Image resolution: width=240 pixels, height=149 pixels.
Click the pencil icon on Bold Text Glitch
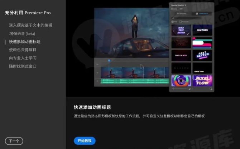coord(188,34)
